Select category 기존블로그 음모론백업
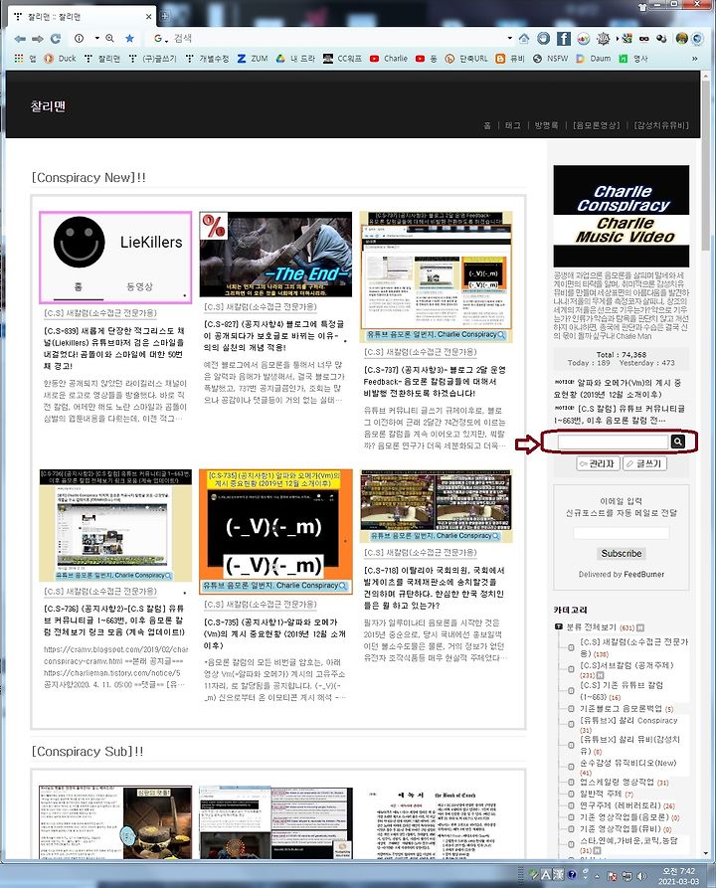716x888 pixels. [626, 708]
